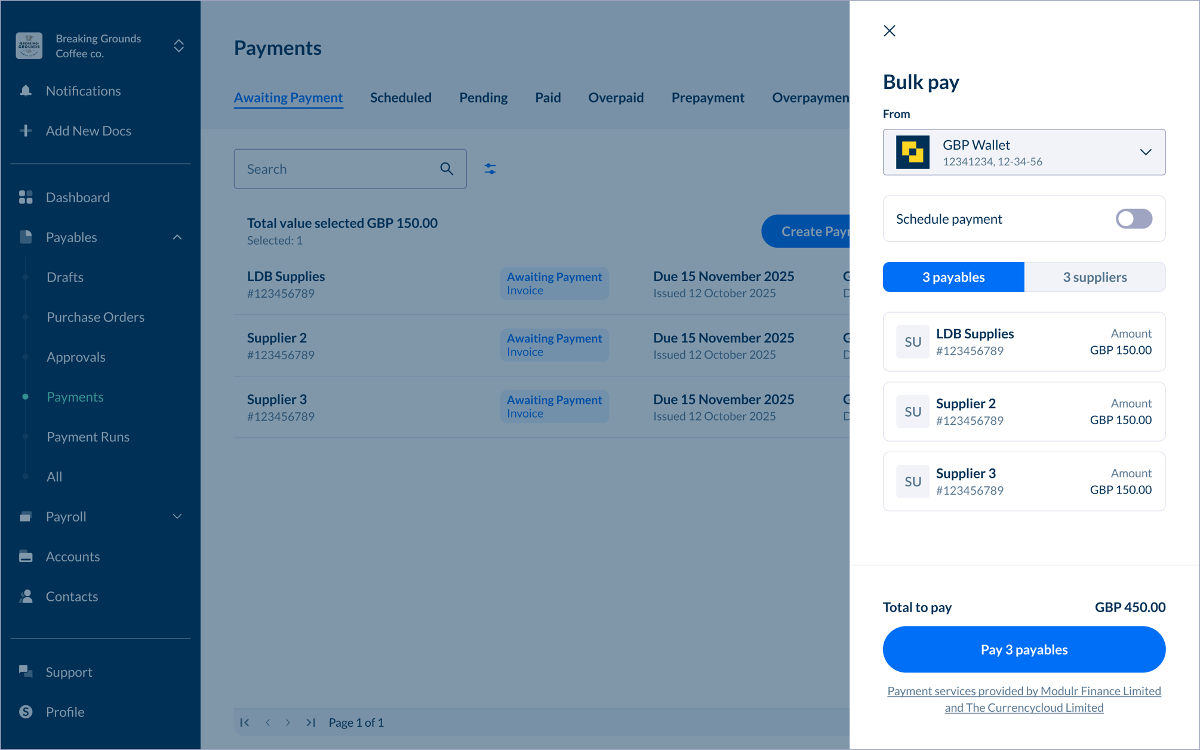1200x750 pixels.
Task: Click Pay 3 payables button
Action: [x=1024, y=649]
